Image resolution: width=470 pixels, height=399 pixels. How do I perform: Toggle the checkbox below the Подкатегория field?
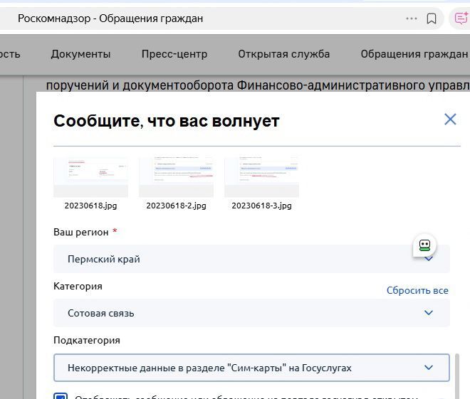pos(61,395)
